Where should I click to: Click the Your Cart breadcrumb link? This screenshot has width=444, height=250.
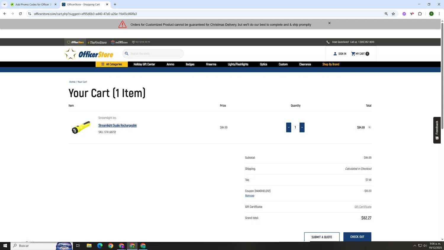[82, 82]
